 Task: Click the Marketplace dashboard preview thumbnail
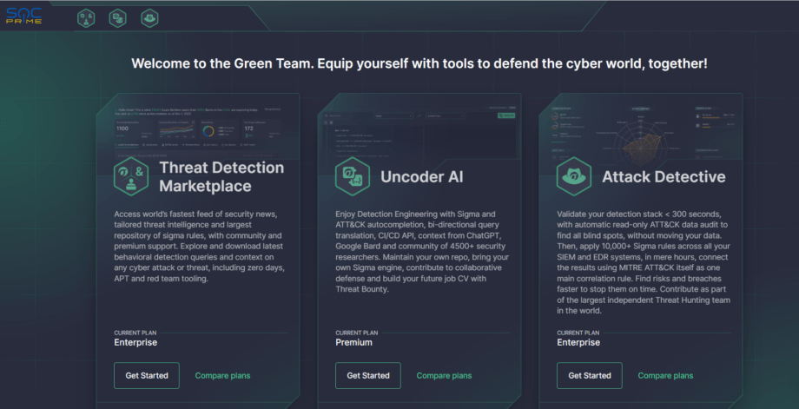(x=198, y=131)
